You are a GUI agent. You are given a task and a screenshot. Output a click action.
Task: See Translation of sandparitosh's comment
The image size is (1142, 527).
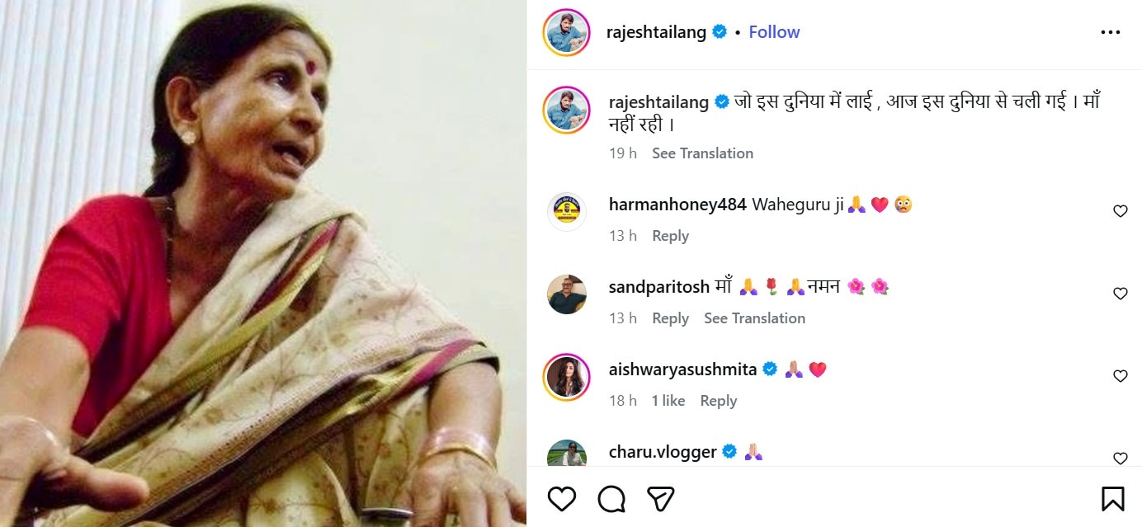(754, 318)
